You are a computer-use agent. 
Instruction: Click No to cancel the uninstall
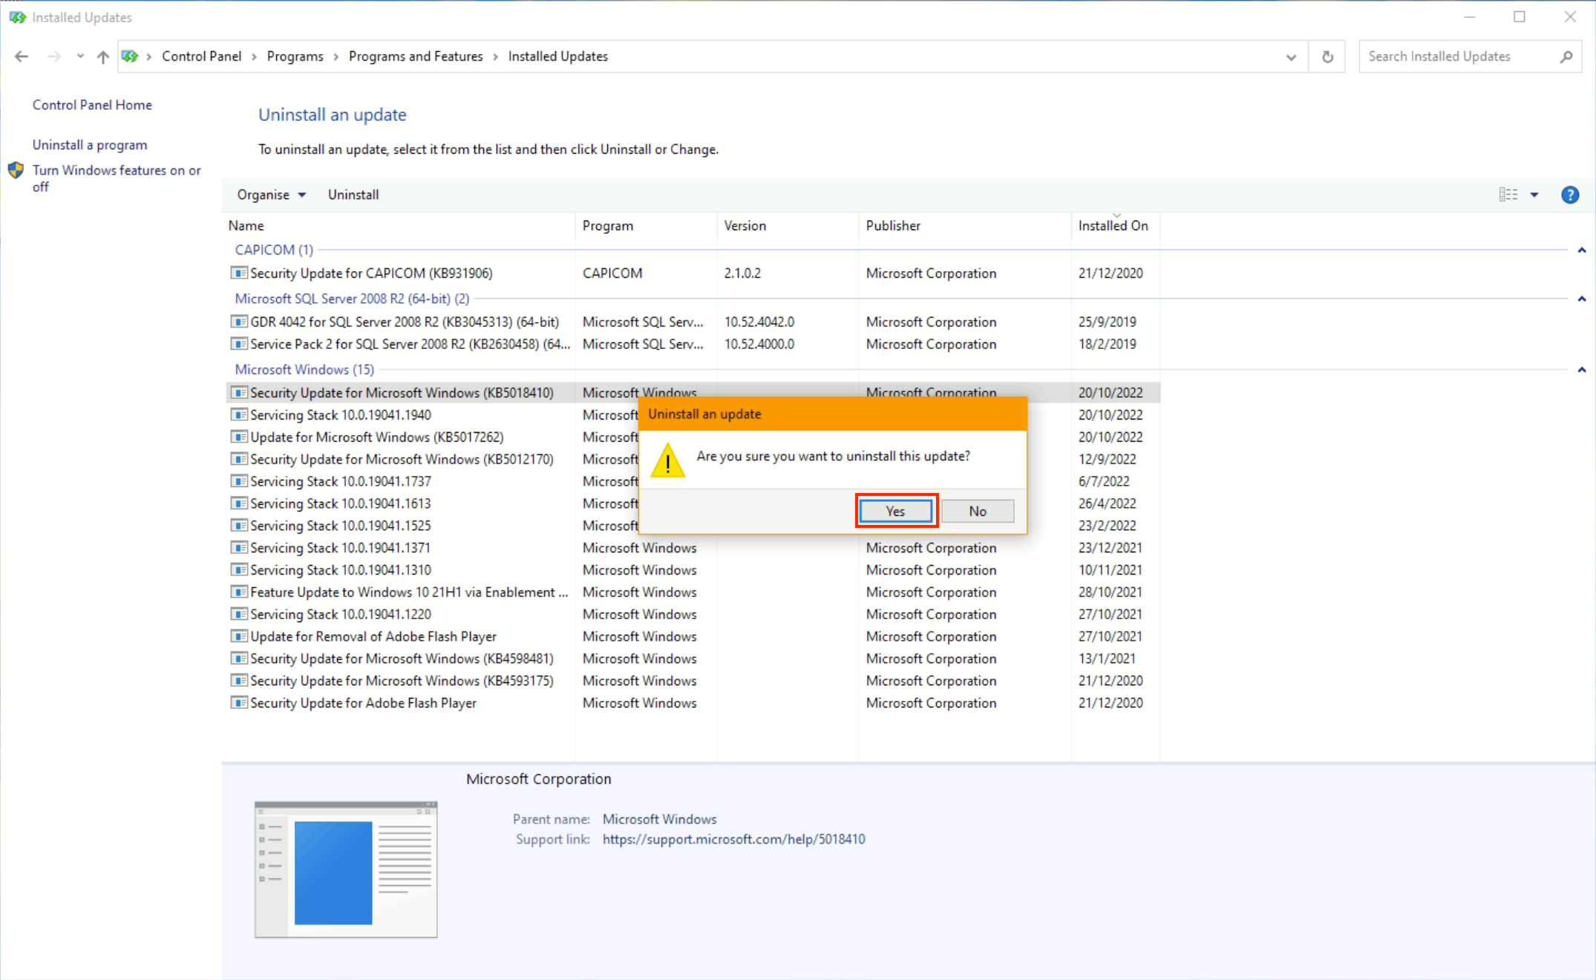coord(977,511)
